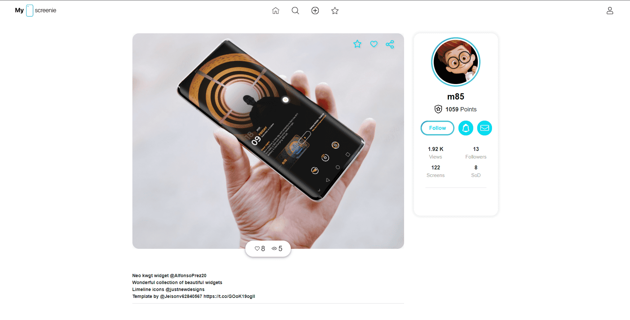
Task: Click the views eye counter
Action: pos(277,248)
